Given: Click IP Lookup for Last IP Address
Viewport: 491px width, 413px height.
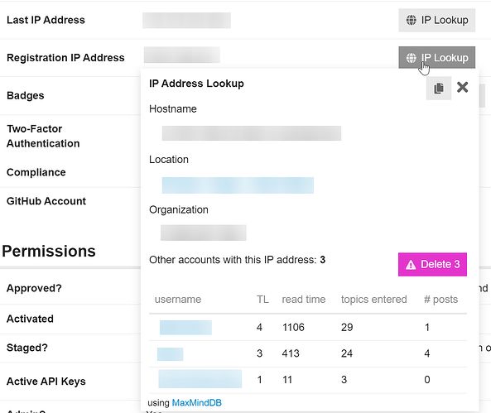Looking at the screenshot, I should [x=437, y=20].
